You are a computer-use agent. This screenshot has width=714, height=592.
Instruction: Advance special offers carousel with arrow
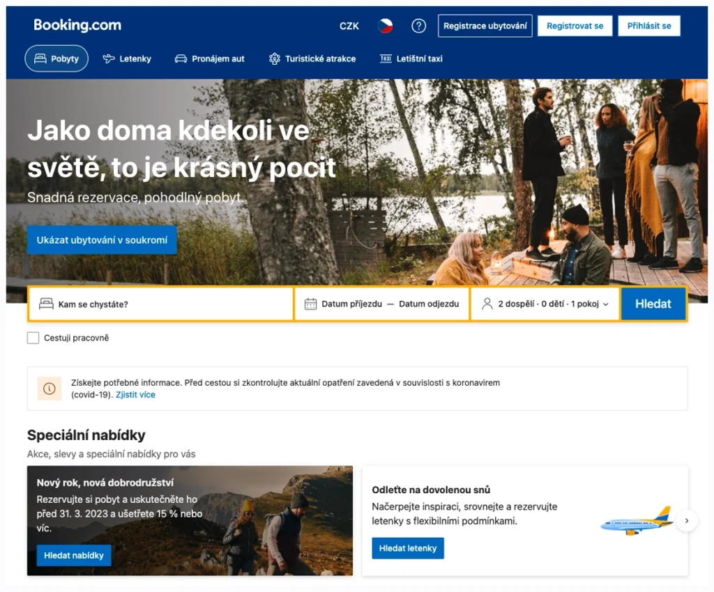(x=687, y=521)
